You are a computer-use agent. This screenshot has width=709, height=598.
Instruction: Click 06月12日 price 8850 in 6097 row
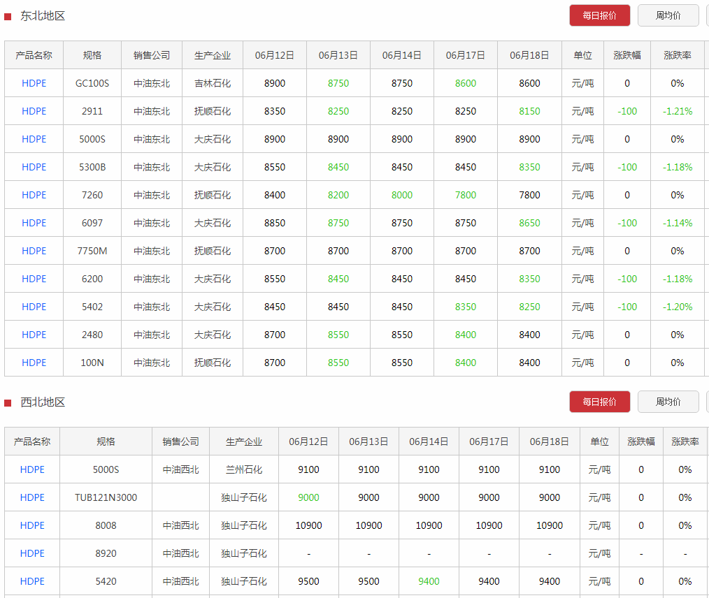click(x=275, y=223)
